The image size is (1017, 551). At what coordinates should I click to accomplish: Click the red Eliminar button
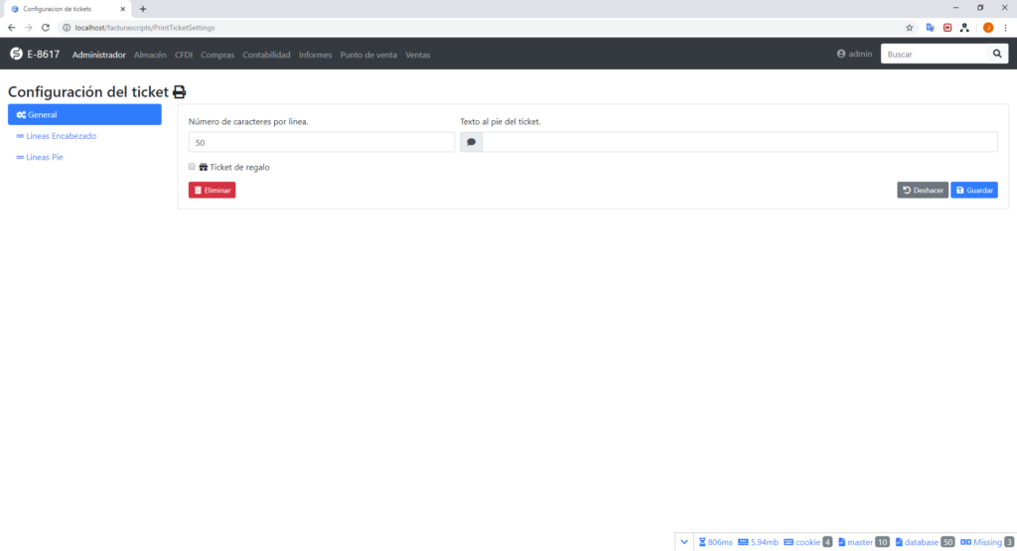click(213, 190)
